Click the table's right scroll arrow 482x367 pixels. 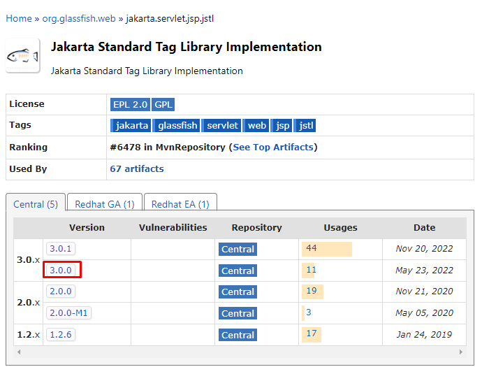point(461,352)
